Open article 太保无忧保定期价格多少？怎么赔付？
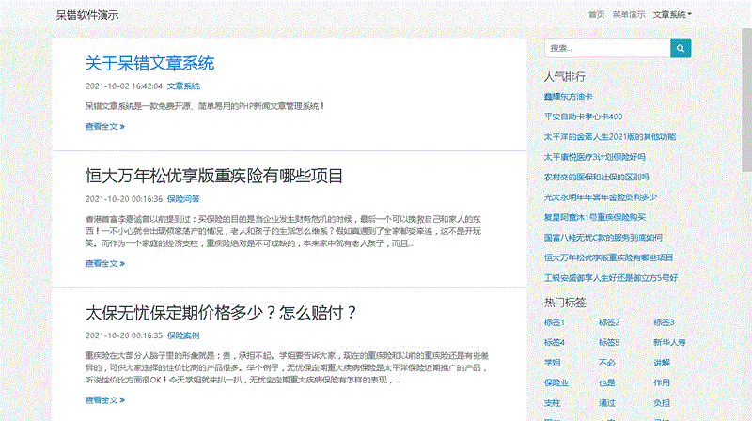The width and height of the screenshot is (752, 421). 221,312
